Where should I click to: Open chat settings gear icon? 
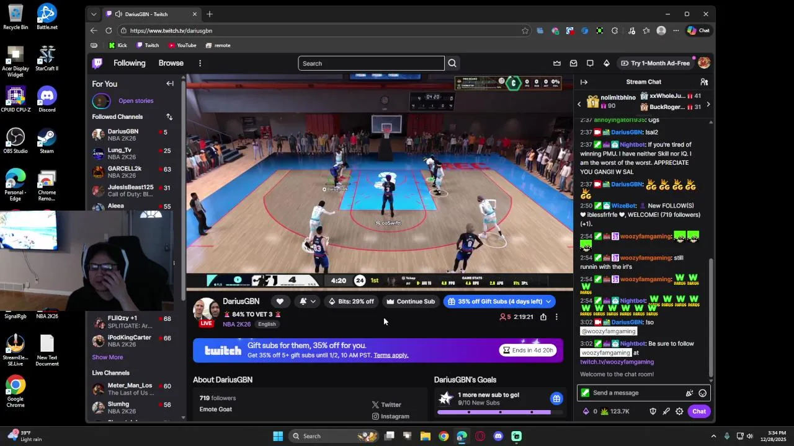click(x=679, y=411)
